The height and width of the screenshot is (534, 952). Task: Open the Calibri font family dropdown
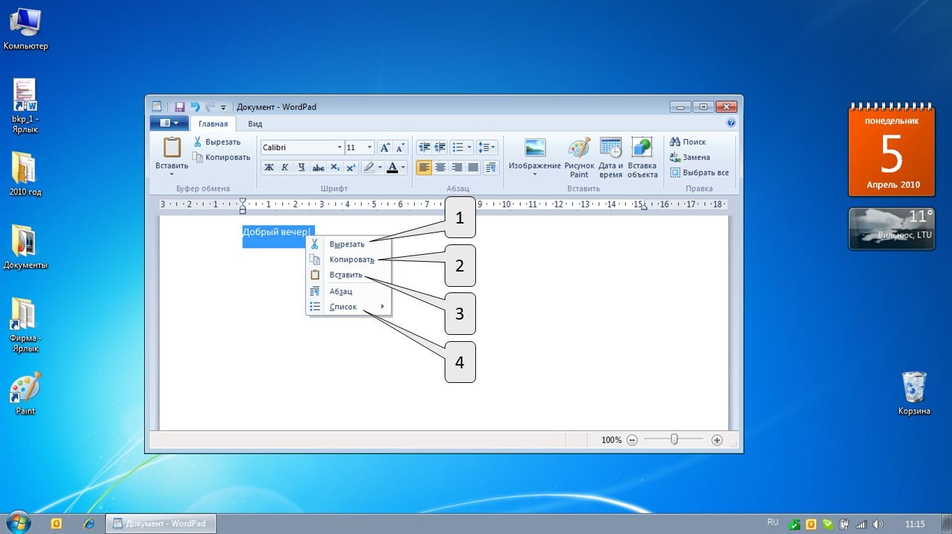pyautogui.click(x=339, y=148)
